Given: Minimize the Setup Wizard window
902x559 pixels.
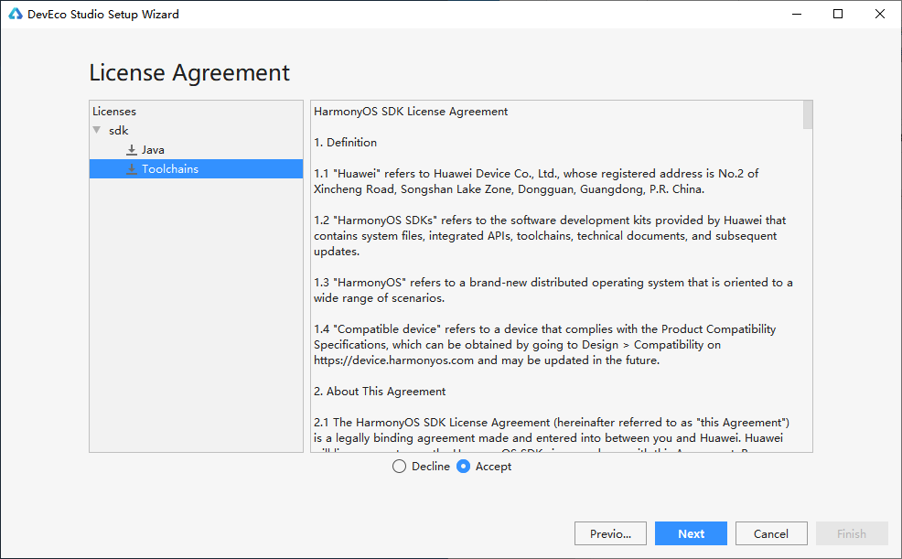Looking at the screenshot, I should (797, 14).
